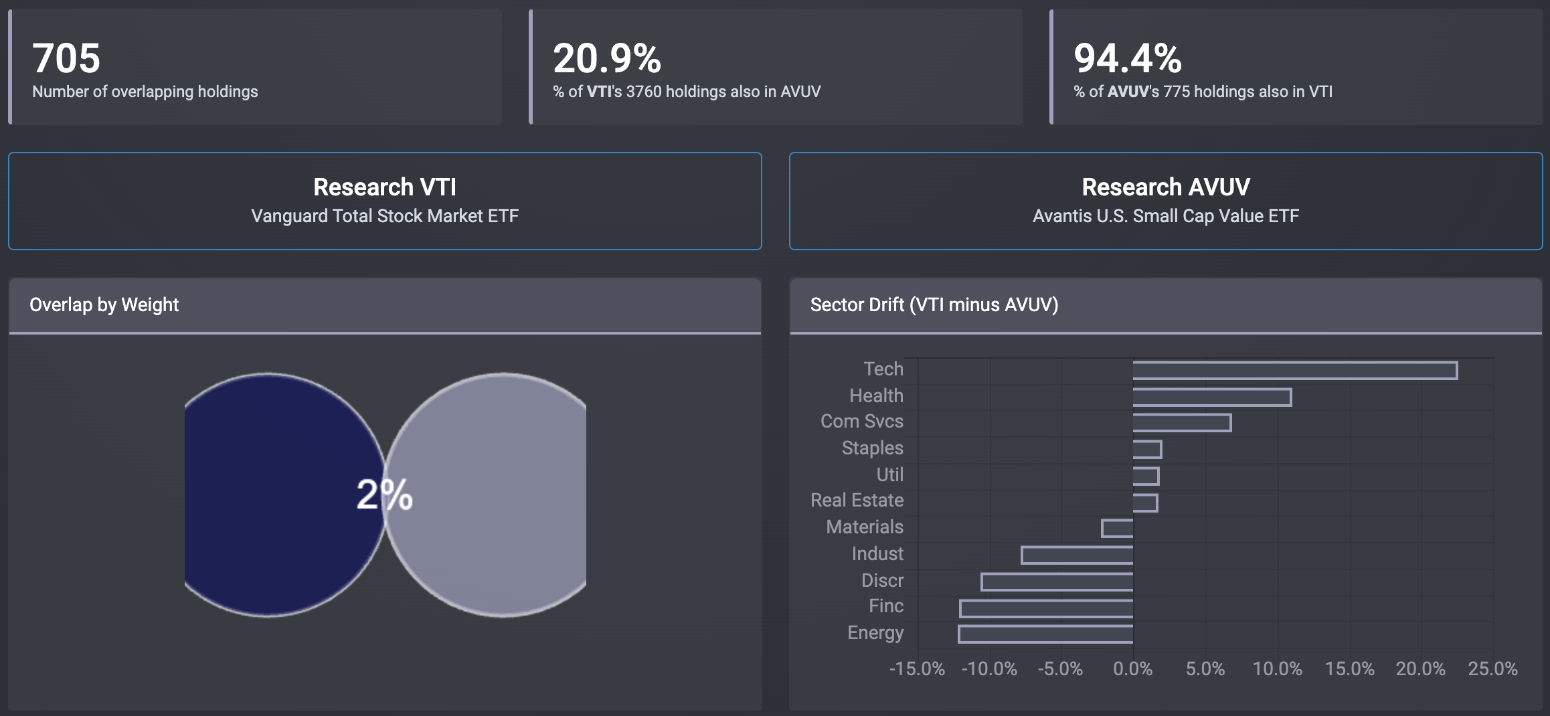Select the Health sector bar
The height and width of the screenshot is (716, 1550).
[x=1211, y=397]
